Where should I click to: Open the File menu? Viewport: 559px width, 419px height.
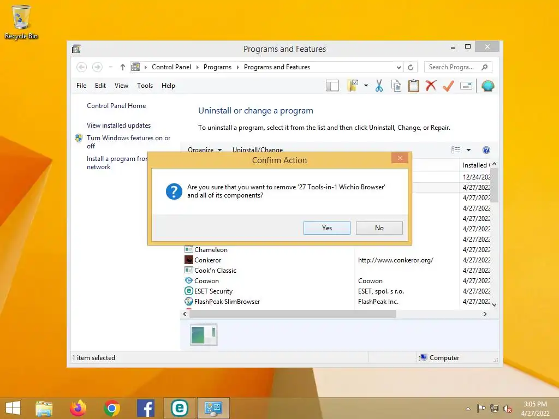[x=81, y=86]
